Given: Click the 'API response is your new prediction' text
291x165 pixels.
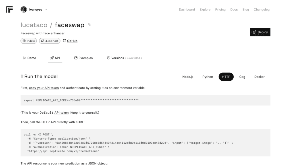Looking at the screenshot, I should tap(64, 163).
